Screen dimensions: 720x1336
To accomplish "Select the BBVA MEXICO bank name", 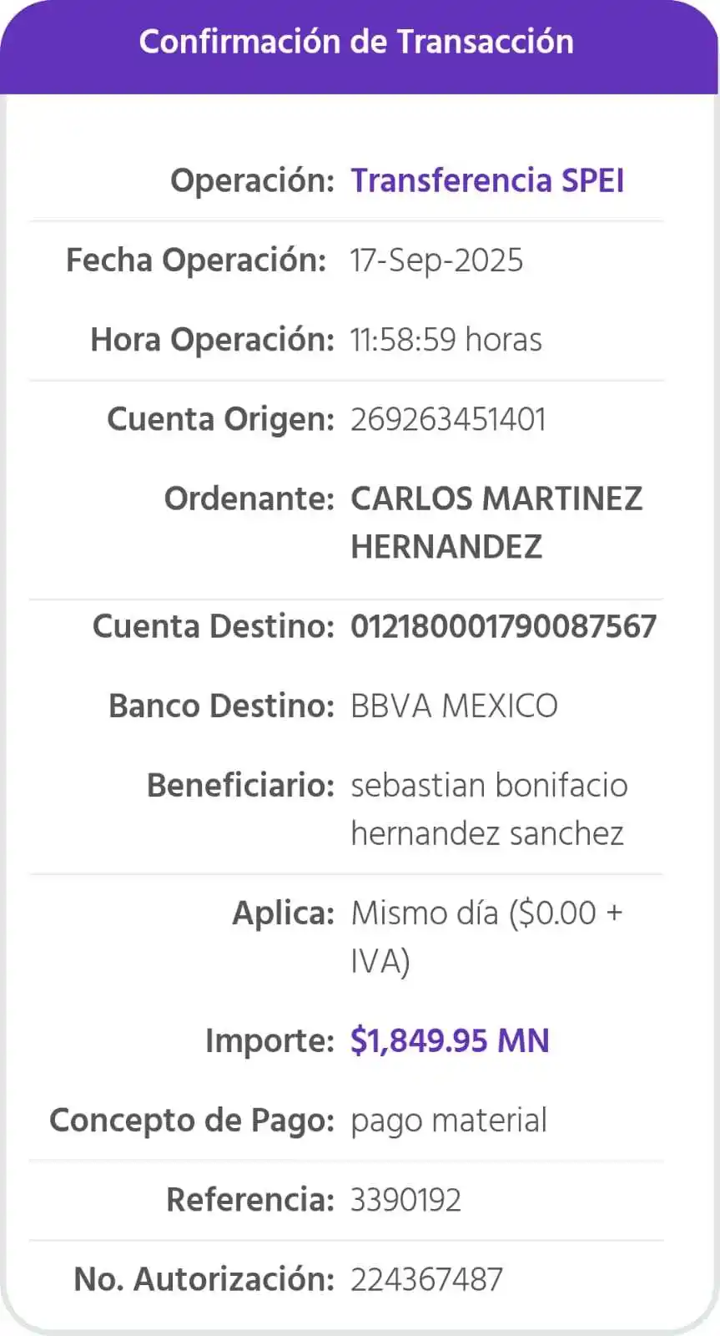I will click(x=454, y=706).
